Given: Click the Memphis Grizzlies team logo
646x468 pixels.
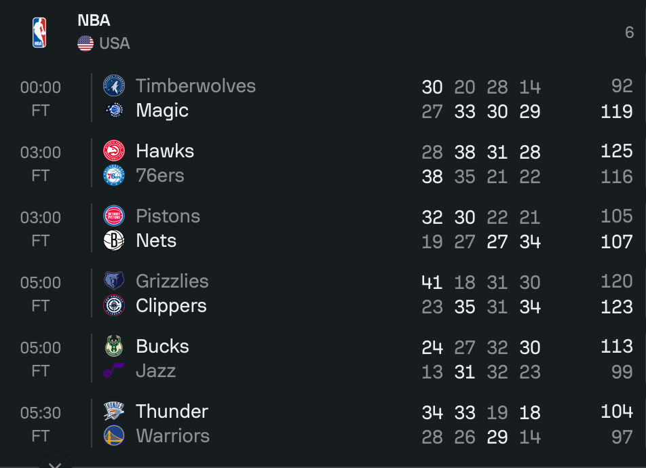Looking at the screenshot, I should coord(114,281).
